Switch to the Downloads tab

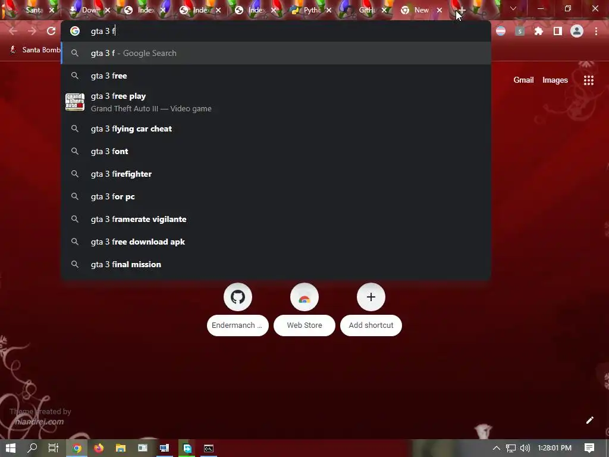point(90,10)
